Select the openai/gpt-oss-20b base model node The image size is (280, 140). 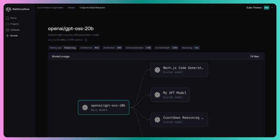point(104,107)
